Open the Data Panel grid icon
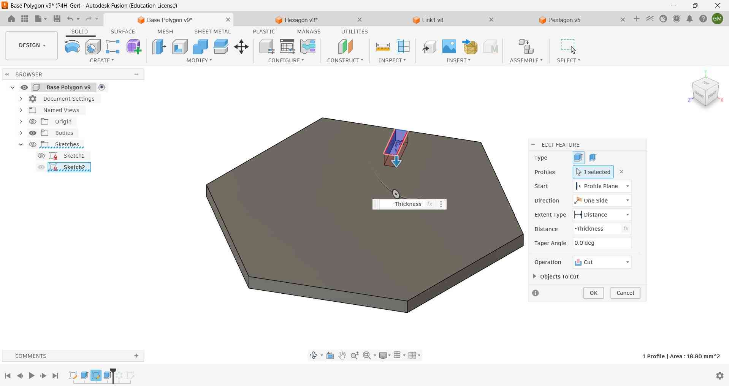Screen dimensions: 729x386 [25, 19]
